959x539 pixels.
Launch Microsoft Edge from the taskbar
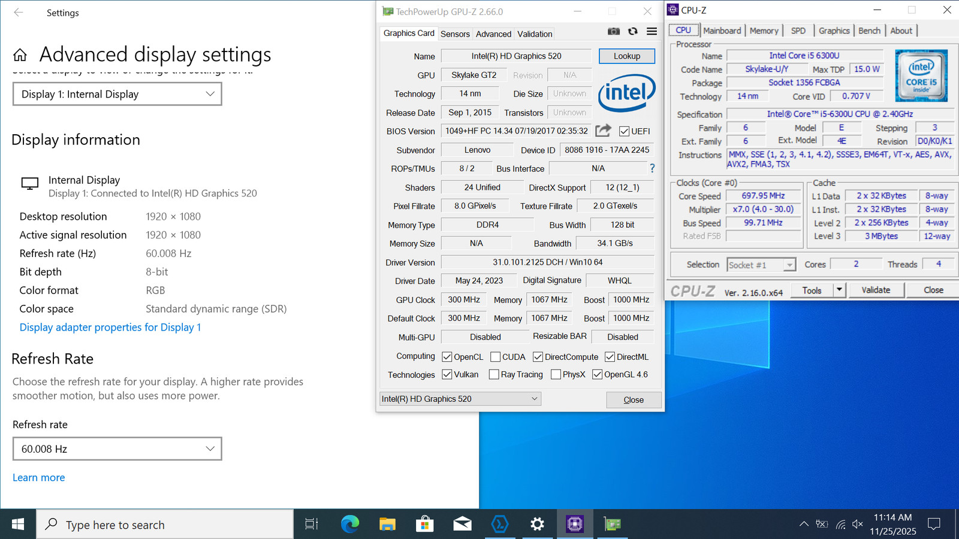[349, 525]
